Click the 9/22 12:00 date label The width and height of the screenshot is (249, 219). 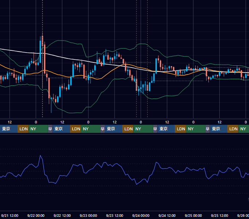pyautogui.click(x=62, y=215)
